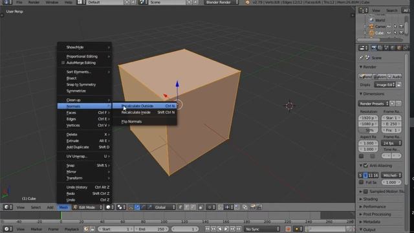This screenshot has height=233, width=414.
Task: Open the pivot point selector
Action: 122,207
